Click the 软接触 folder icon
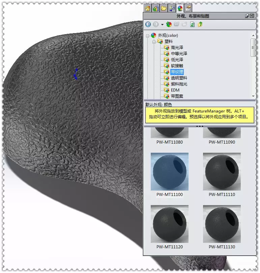The width and height of the screenshot is (260, 273). pos(167,66)
